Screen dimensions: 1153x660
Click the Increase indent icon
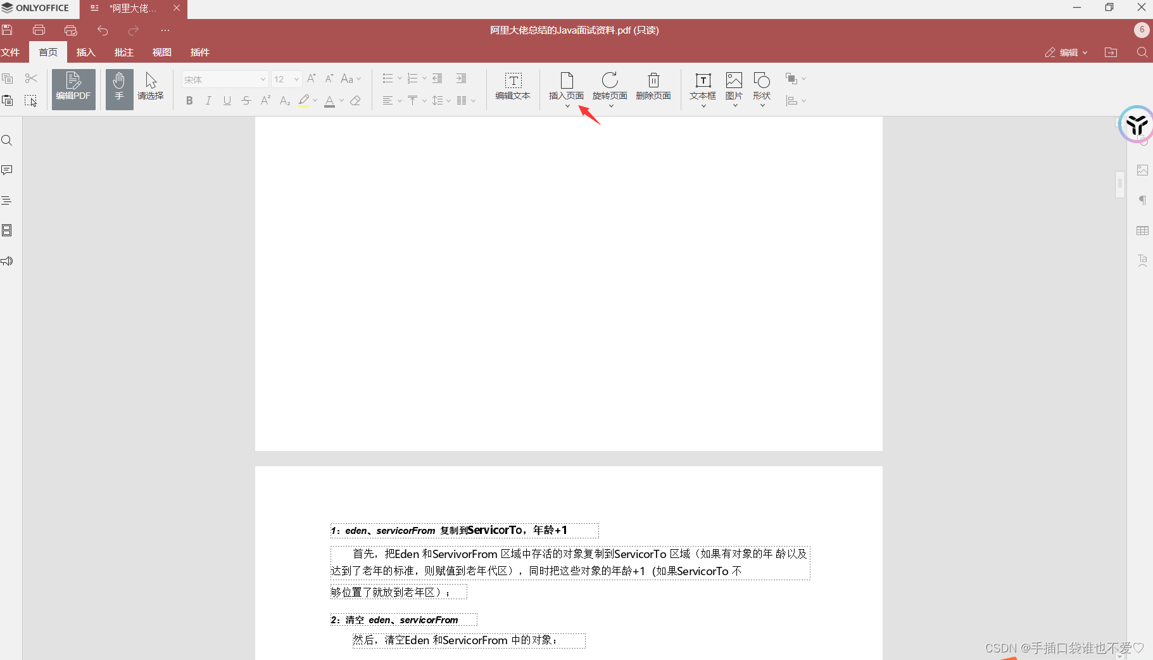[462, 79]
